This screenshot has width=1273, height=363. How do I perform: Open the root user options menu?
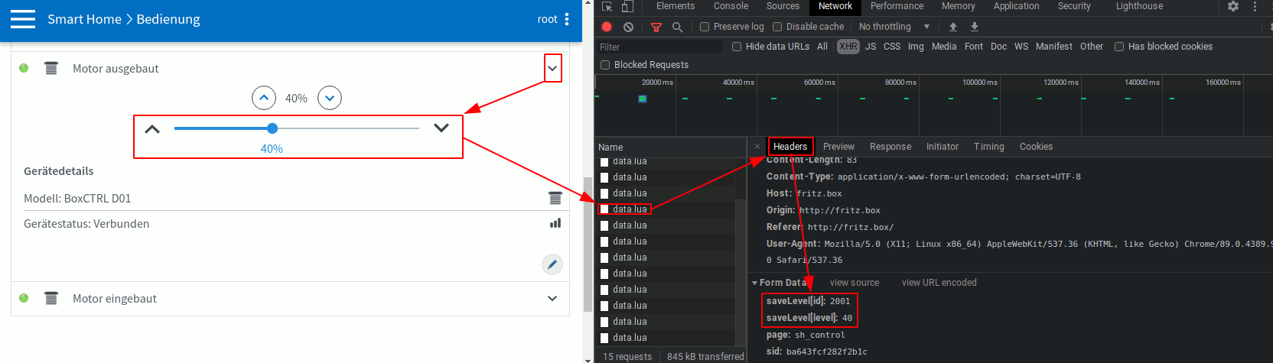(x=567, y=19)
